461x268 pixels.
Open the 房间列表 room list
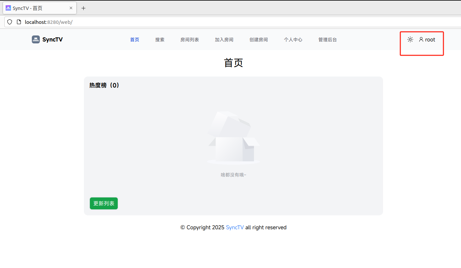click(x=190, y=39)
